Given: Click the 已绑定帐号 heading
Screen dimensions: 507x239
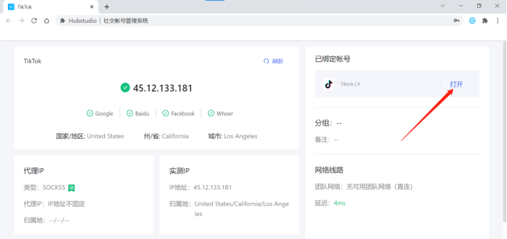Looking at the screenshot, I should tap(333, 59).
